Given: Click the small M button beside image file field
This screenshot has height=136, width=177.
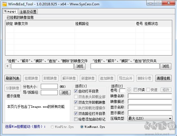Looking at the screenshot, I should (x=8, y=66).
